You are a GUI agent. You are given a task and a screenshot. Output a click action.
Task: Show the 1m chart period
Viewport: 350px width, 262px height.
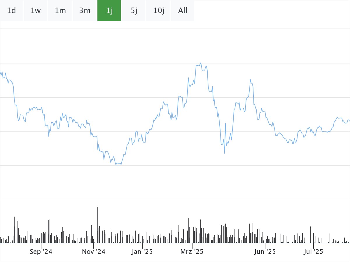[60, 11]
